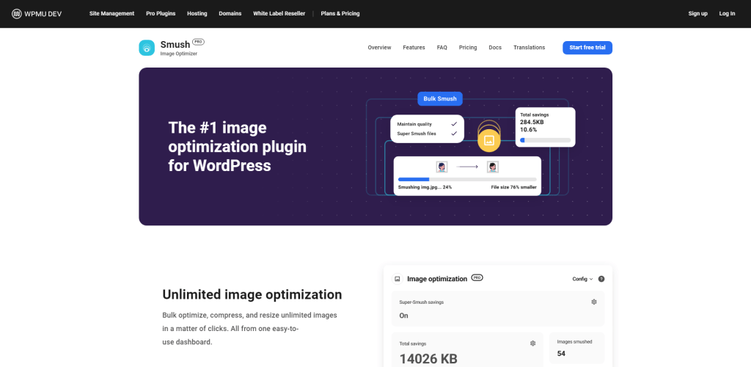
Task: Click the PRO badge next to Smush title
Action: pos(198,42)
